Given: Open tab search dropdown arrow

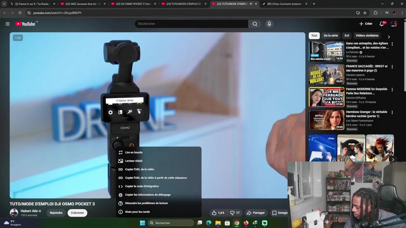Looking at the screenshot, I should click(x=4, y=4).
